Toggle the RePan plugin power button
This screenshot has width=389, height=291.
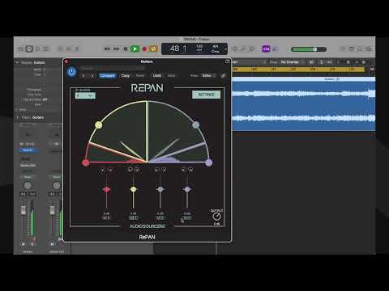(71, 72)
